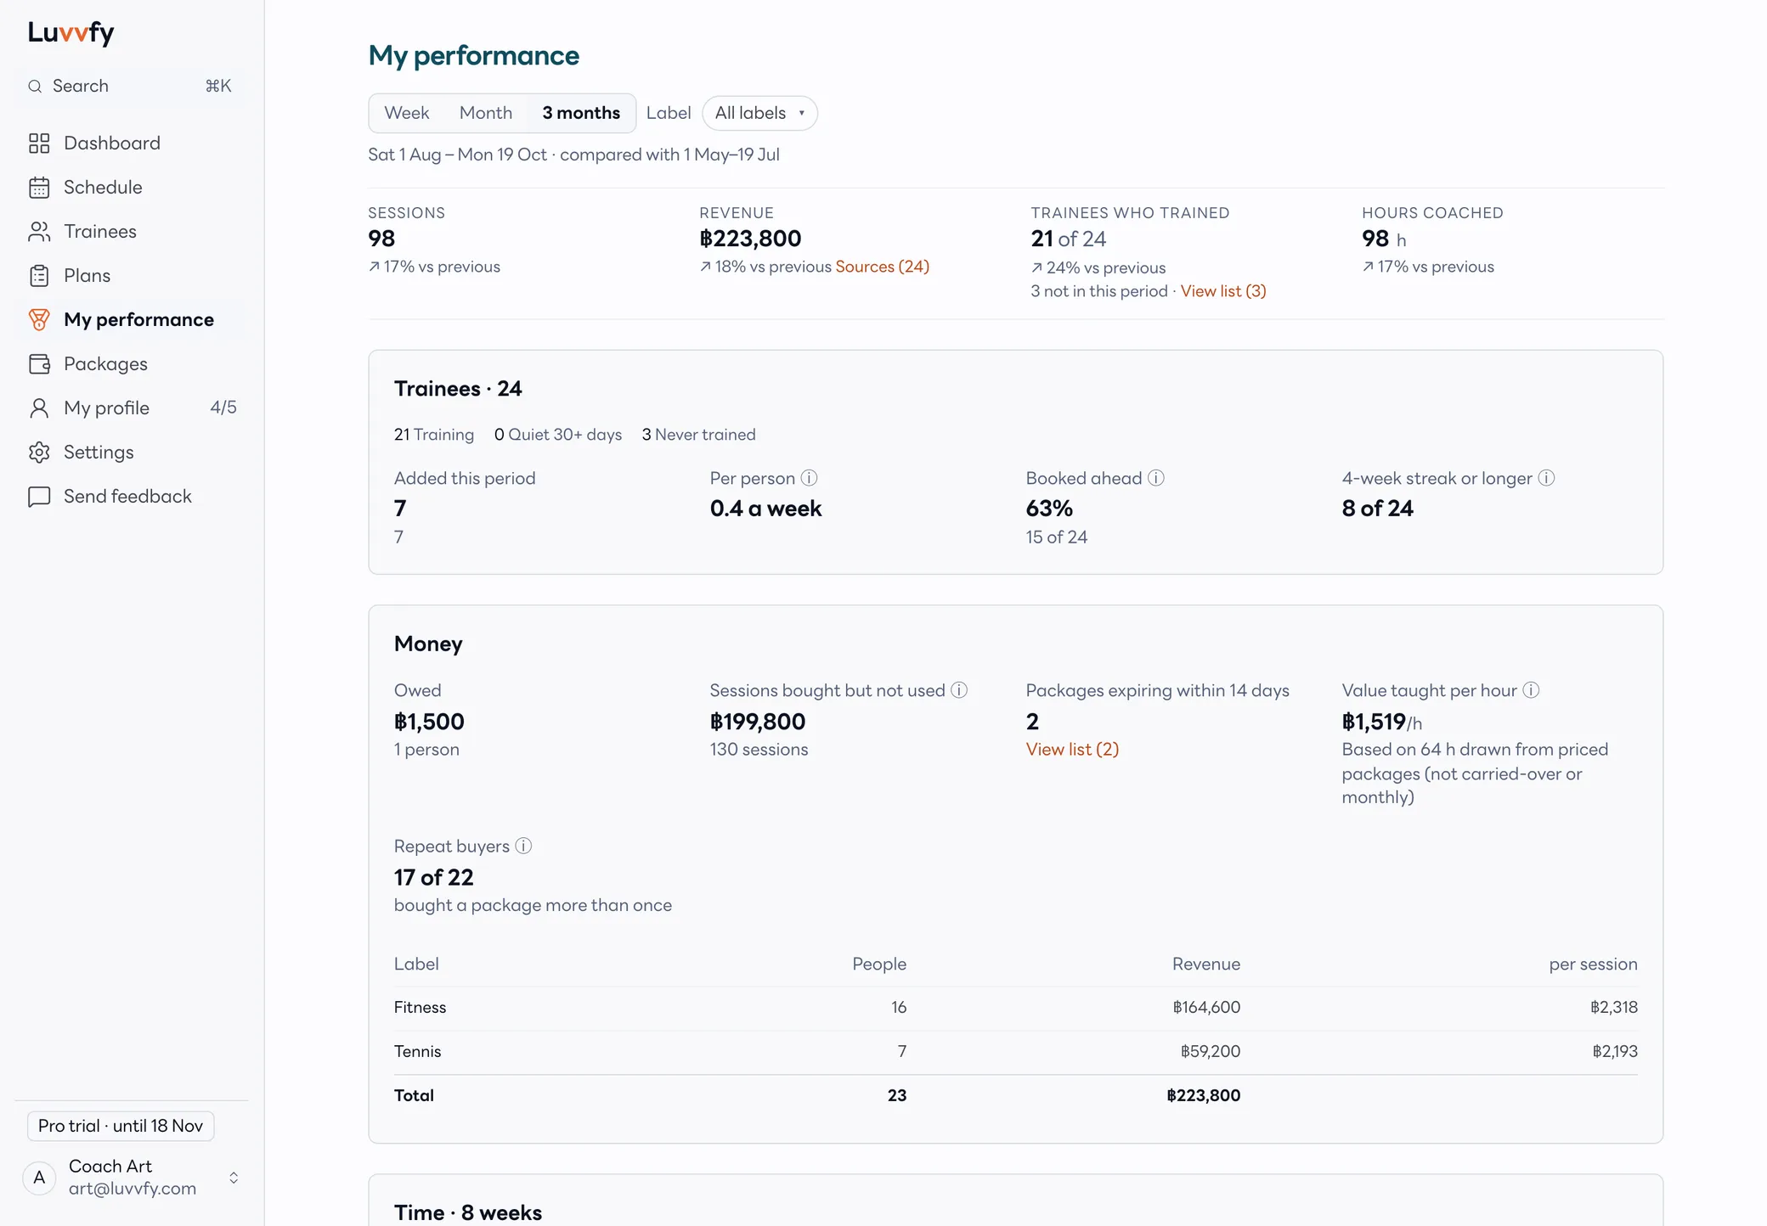Click the My profile person icon

(39, 408)
